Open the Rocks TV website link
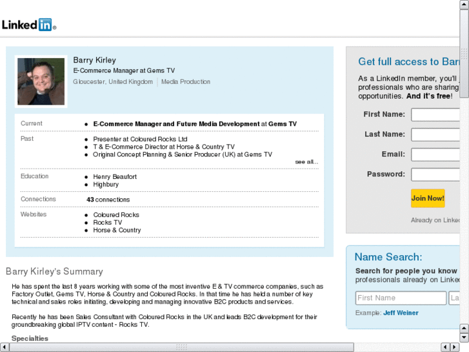Screen dimensions: 469x352 pyautogui.click(x=108, y=223)
